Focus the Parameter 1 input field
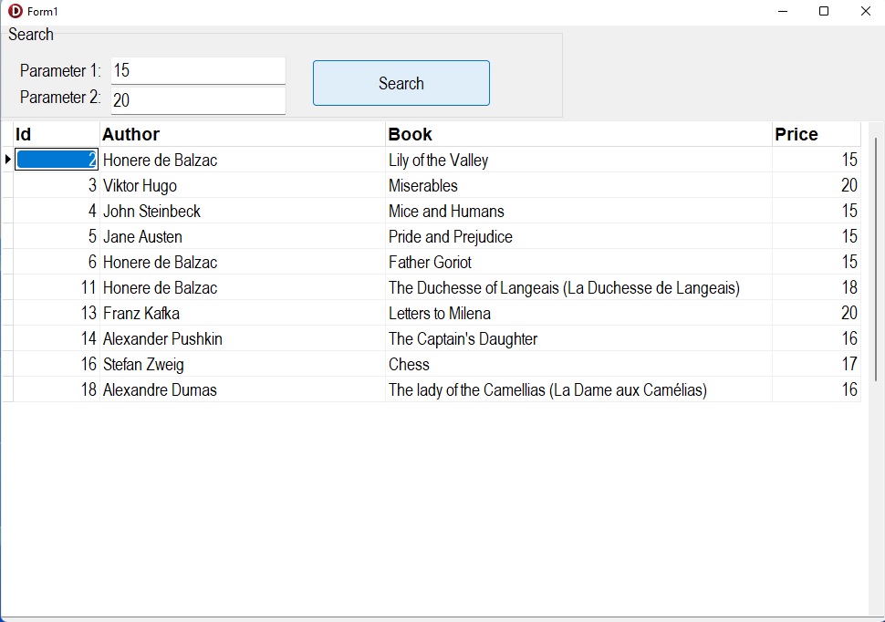The image size is (885, 622). click(x=198, y=70)
